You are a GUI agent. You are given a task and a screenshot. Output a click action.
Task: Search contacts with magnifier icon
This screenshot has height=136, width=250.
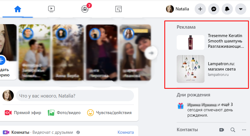pyautogui.click(x=233, y=130)
